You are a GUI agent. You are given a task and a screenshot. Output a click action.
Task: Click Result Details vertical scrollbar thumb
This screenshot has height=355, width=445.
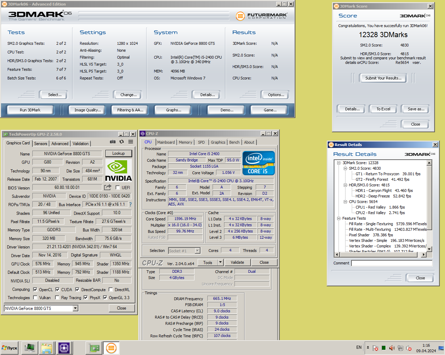coord(429,198)
